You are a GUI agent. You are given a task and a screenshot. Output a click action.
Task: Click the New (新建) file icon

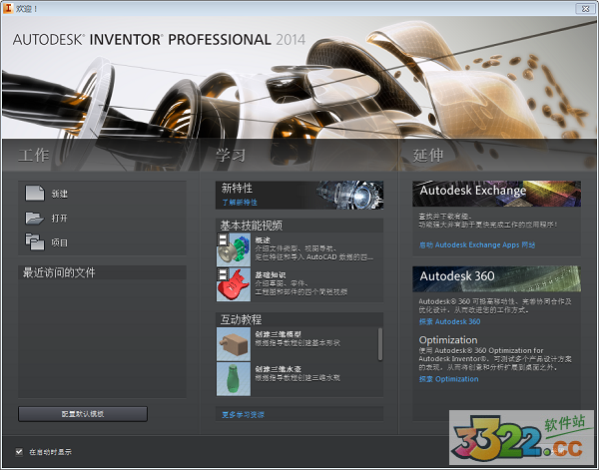click(35, 194)
